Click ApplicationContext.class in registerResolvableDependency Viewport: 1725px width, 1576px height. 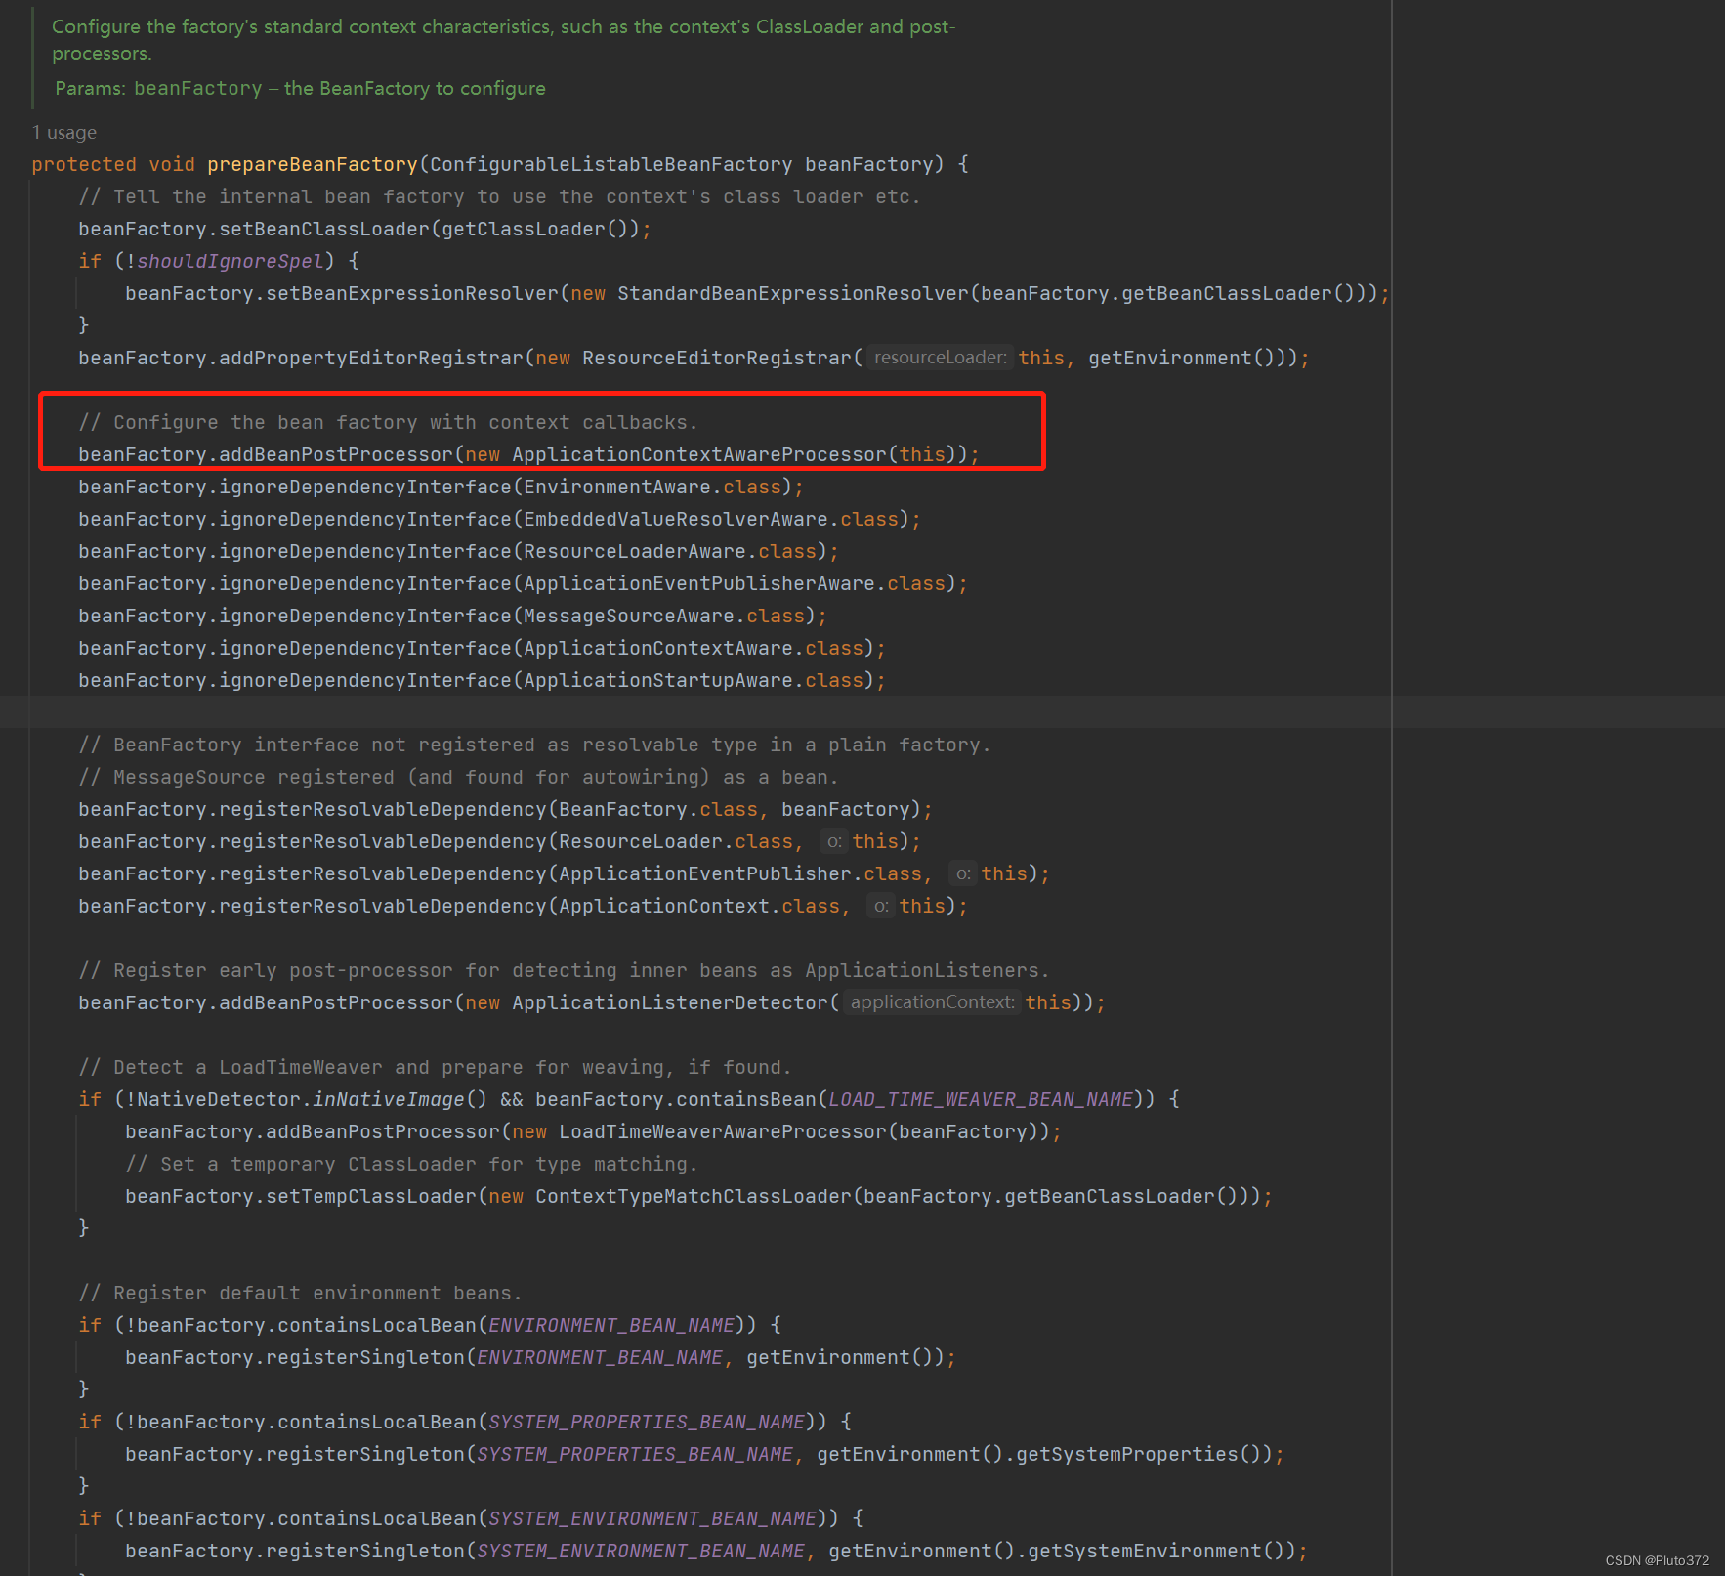[699, 906]
